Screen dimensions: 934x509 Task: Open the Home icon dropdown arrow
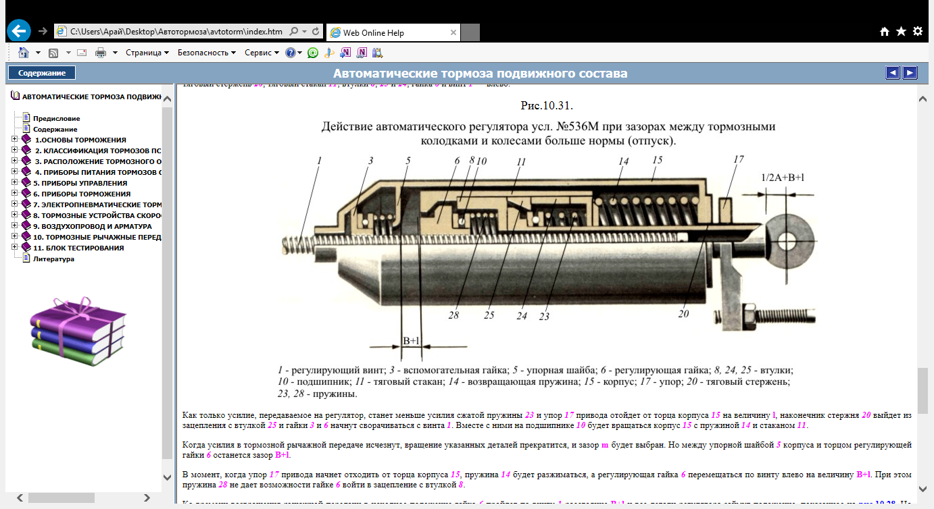tap(38, 53)
